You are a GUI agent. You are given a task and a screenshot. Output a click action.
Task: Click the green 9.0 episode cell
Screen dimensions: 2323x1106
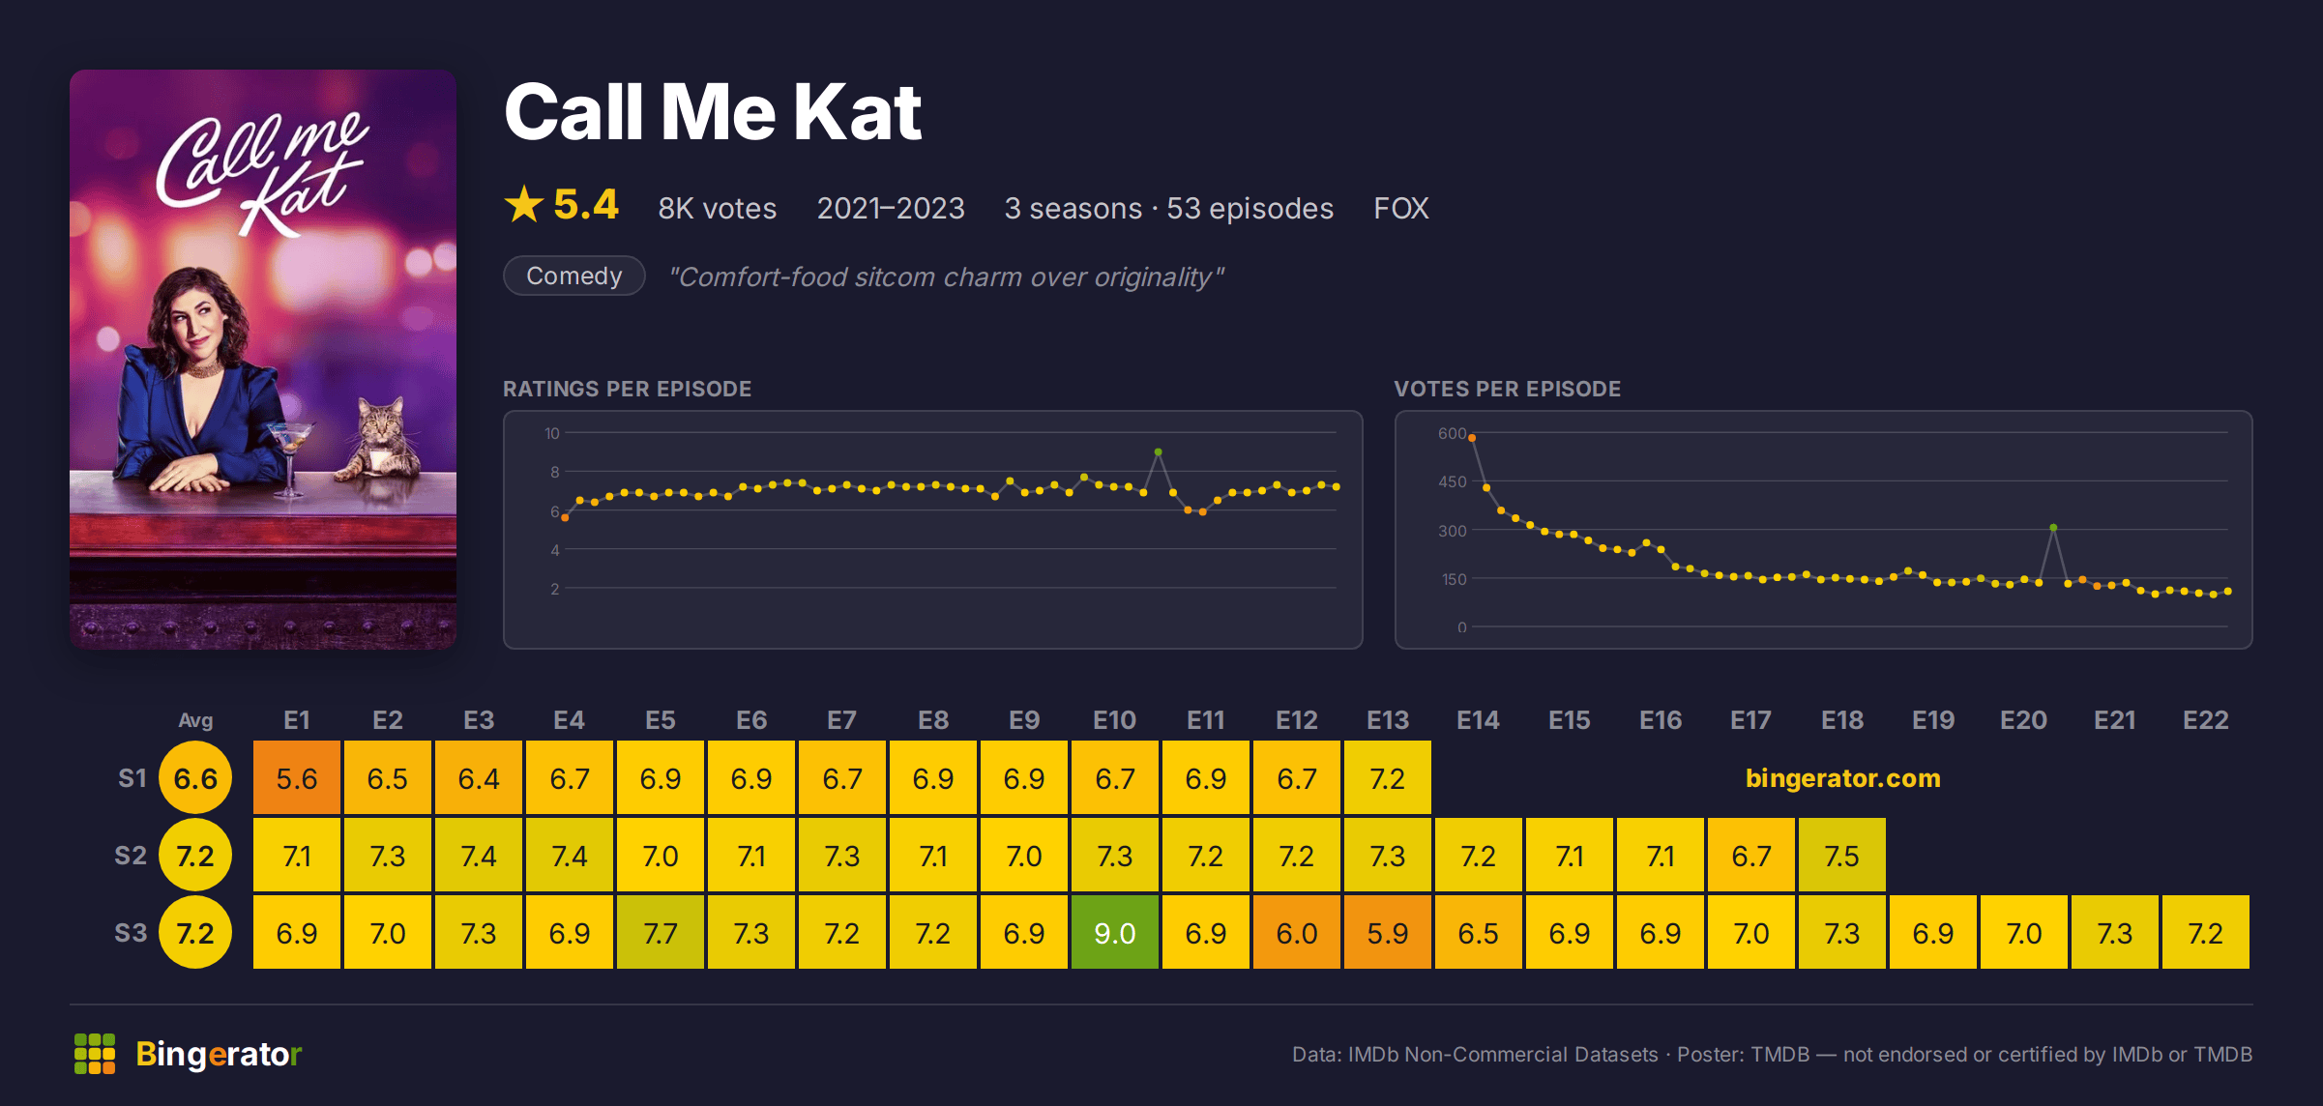click(x=1115, y=933)
